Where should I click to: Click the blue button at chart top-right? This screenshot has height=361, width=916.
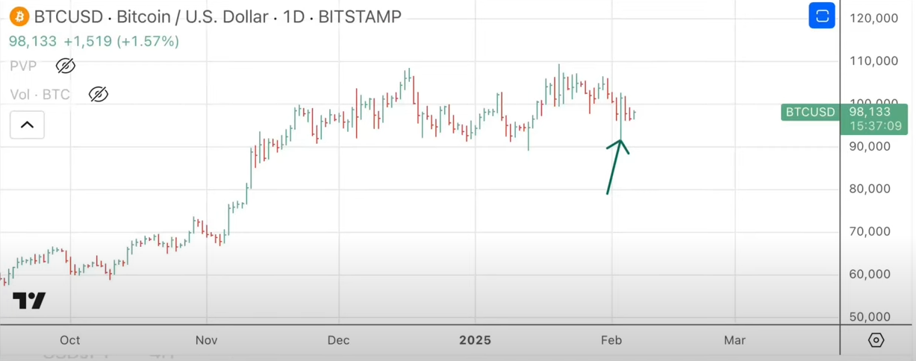click(822, 16)
